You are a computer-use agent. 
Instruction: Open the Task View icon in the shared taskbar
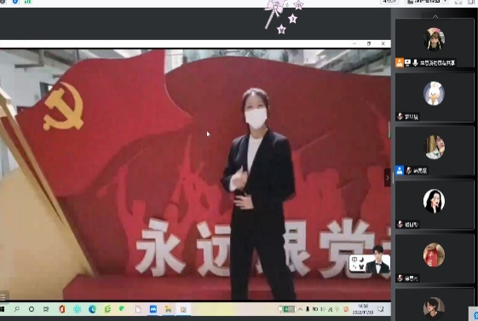46,309
